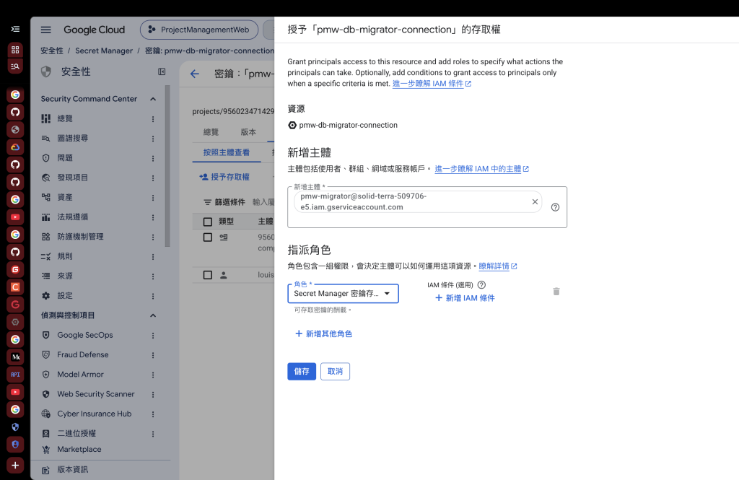Collapse the Security Command Center section
The width and height of the screenshot is (739, 480).
click(153, 99)
